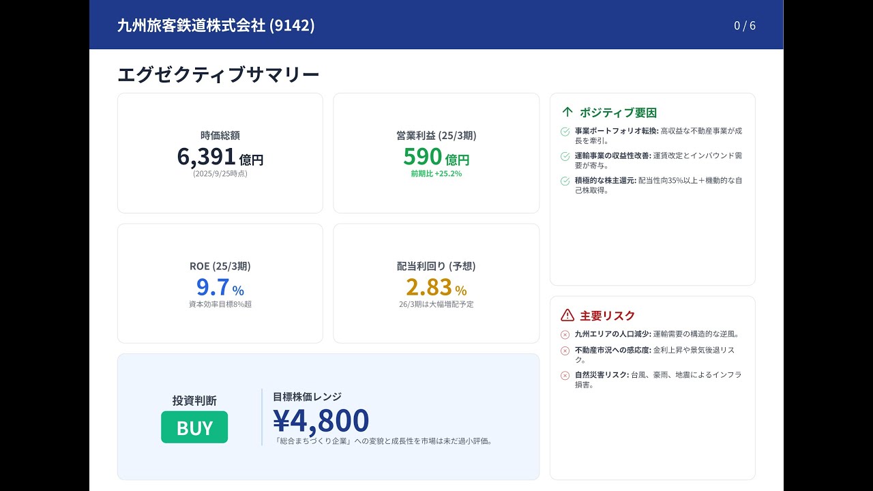873x491 pixels.
Task: Click the 配当利回り (予想) label
Action: [x=436, y=266]
